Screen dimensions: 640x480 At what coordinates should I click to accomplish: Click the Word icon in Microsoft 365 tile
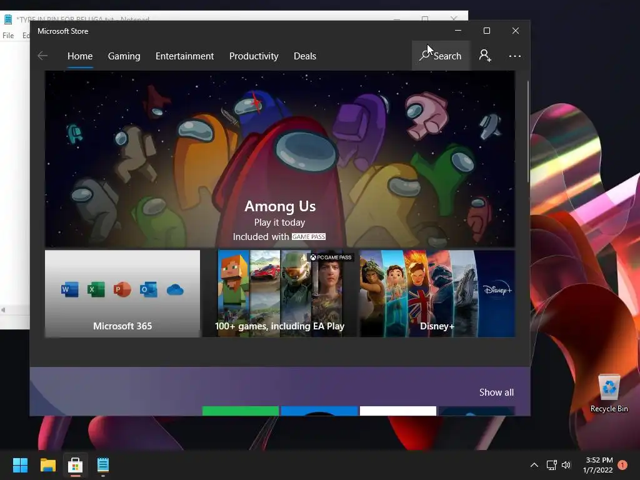[x=69, y=290]
